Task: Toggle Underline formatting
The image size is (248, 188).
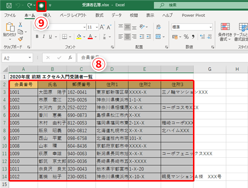Action: pyautogui.click(x=51, y=37)
